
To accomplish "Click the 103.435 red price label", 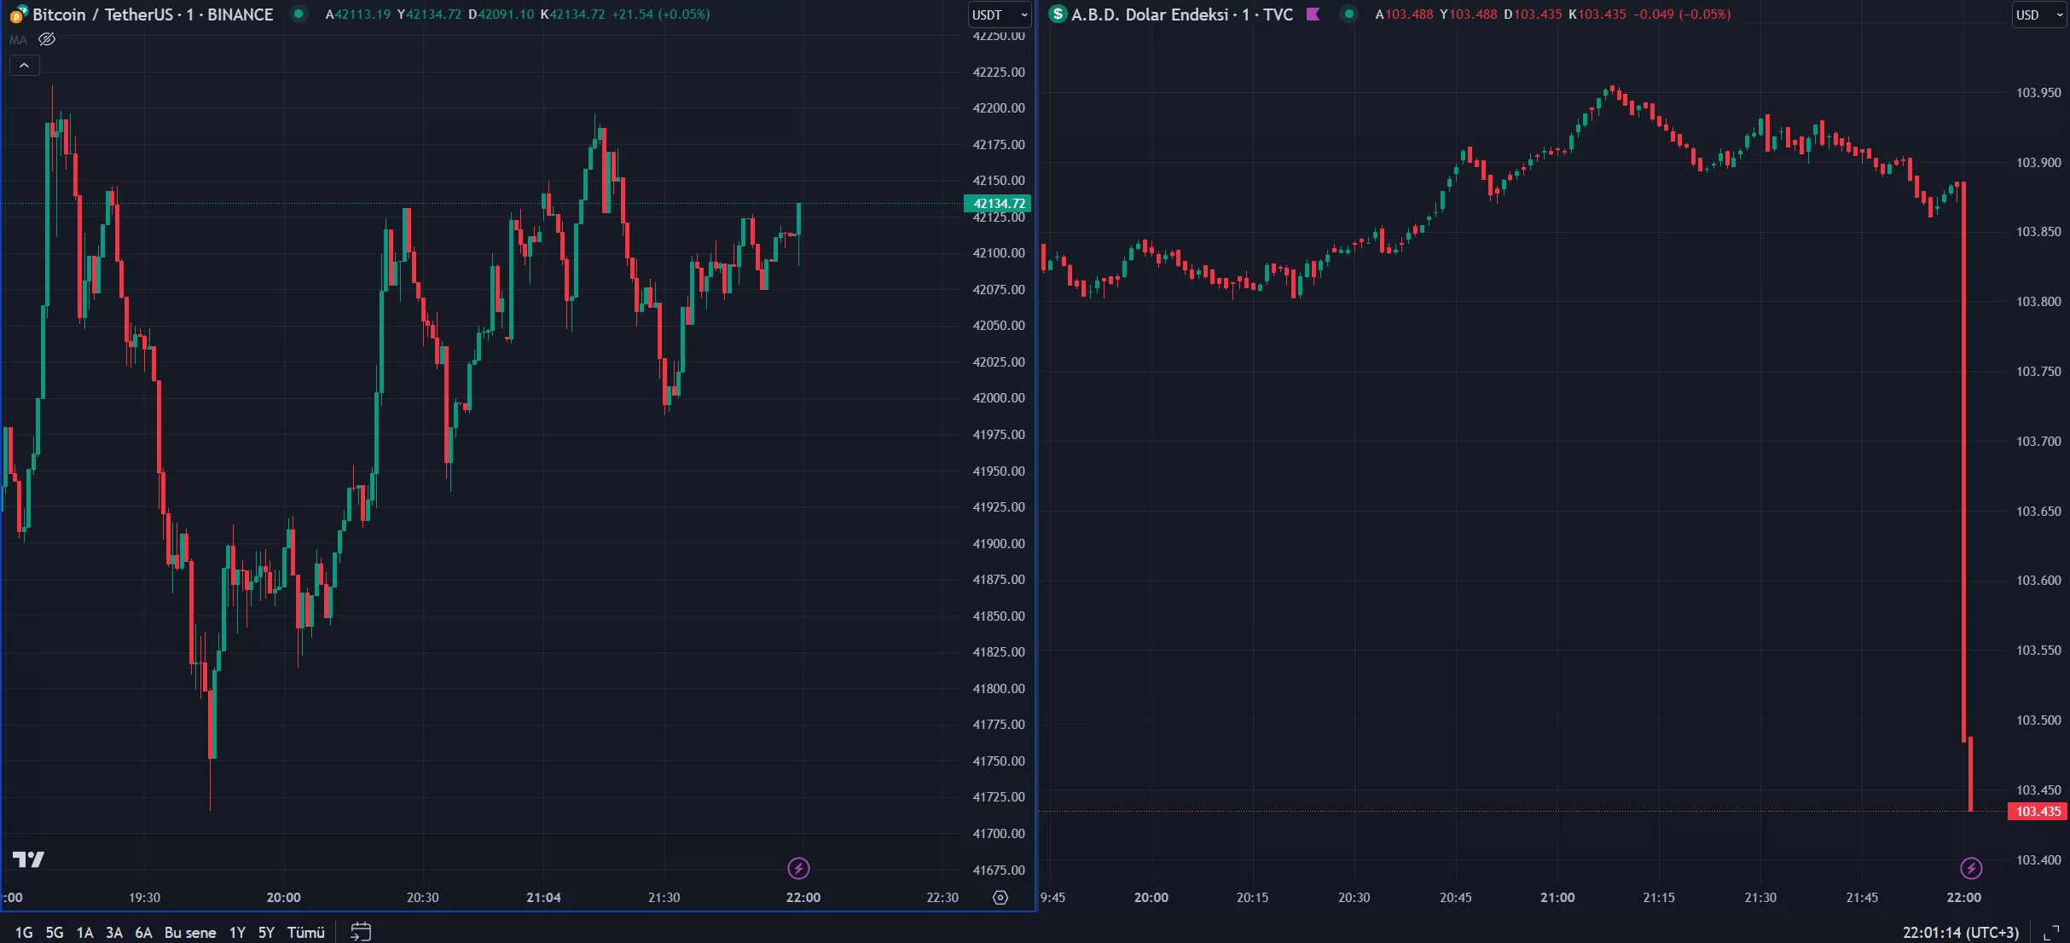I will 2038,811.
